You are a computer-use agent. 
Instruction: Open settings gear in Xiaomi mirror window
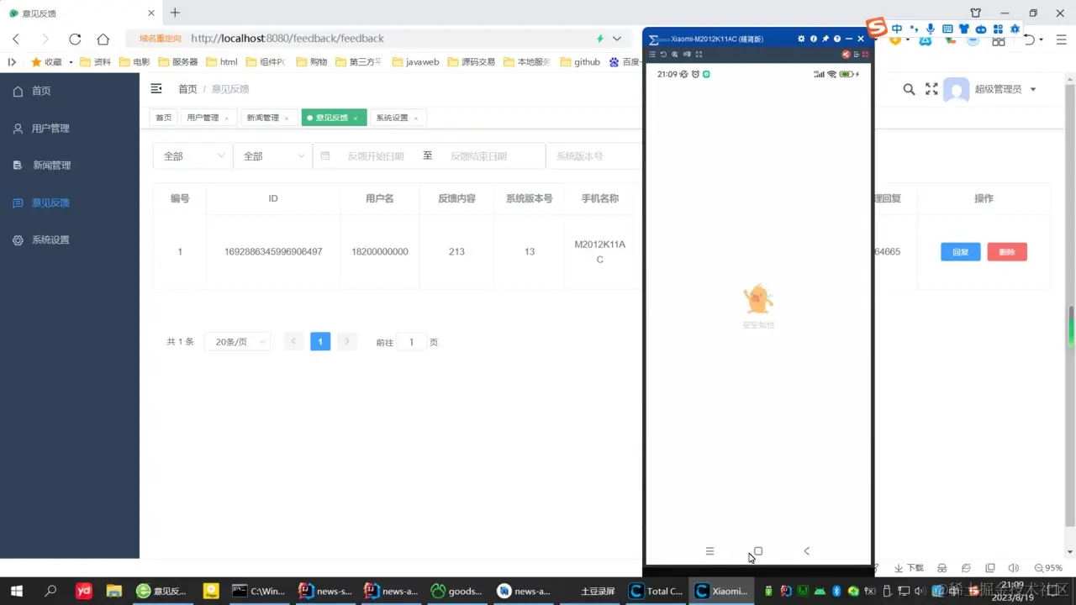coord(801,39)
